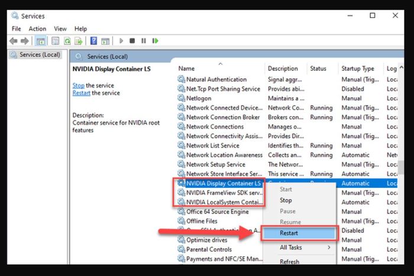Open the View menu
The width and height of the screenshot is (414, 276).
click(60, 28)
